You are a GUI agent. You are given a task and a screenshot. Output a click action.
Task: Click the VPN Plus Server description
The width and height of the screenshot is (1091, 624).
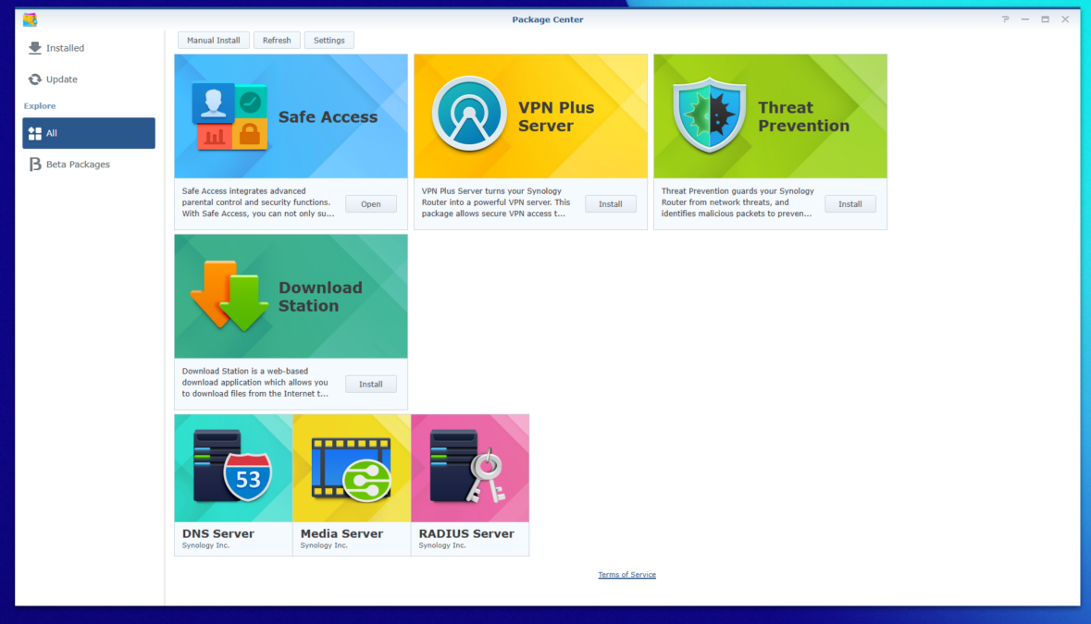point(496,202)
